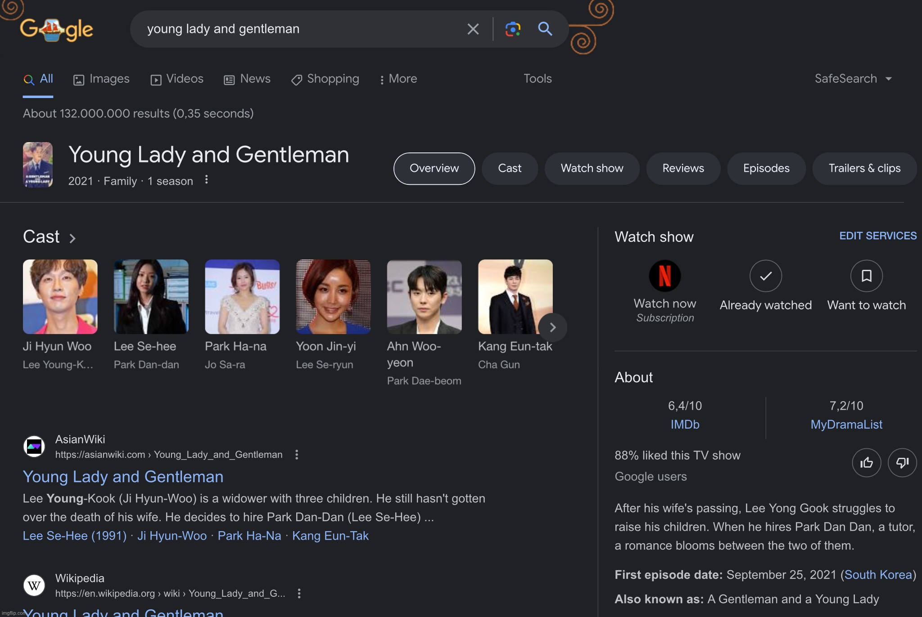Open the Tools option
The image size is (922, 617).
[x=538, y=79]
